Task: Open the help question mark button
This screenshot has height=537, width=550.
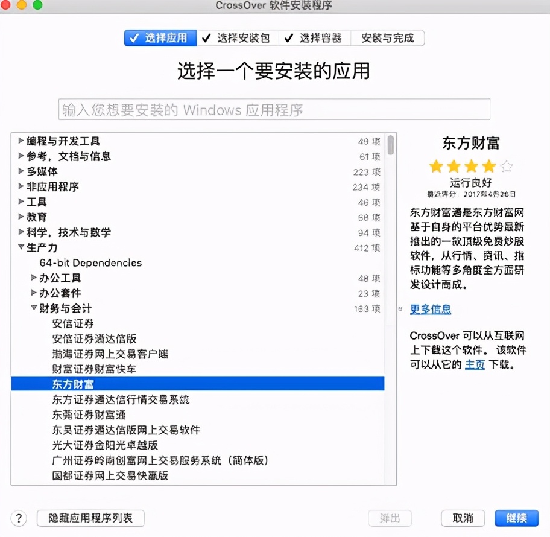Action: (x=19, y=518)
